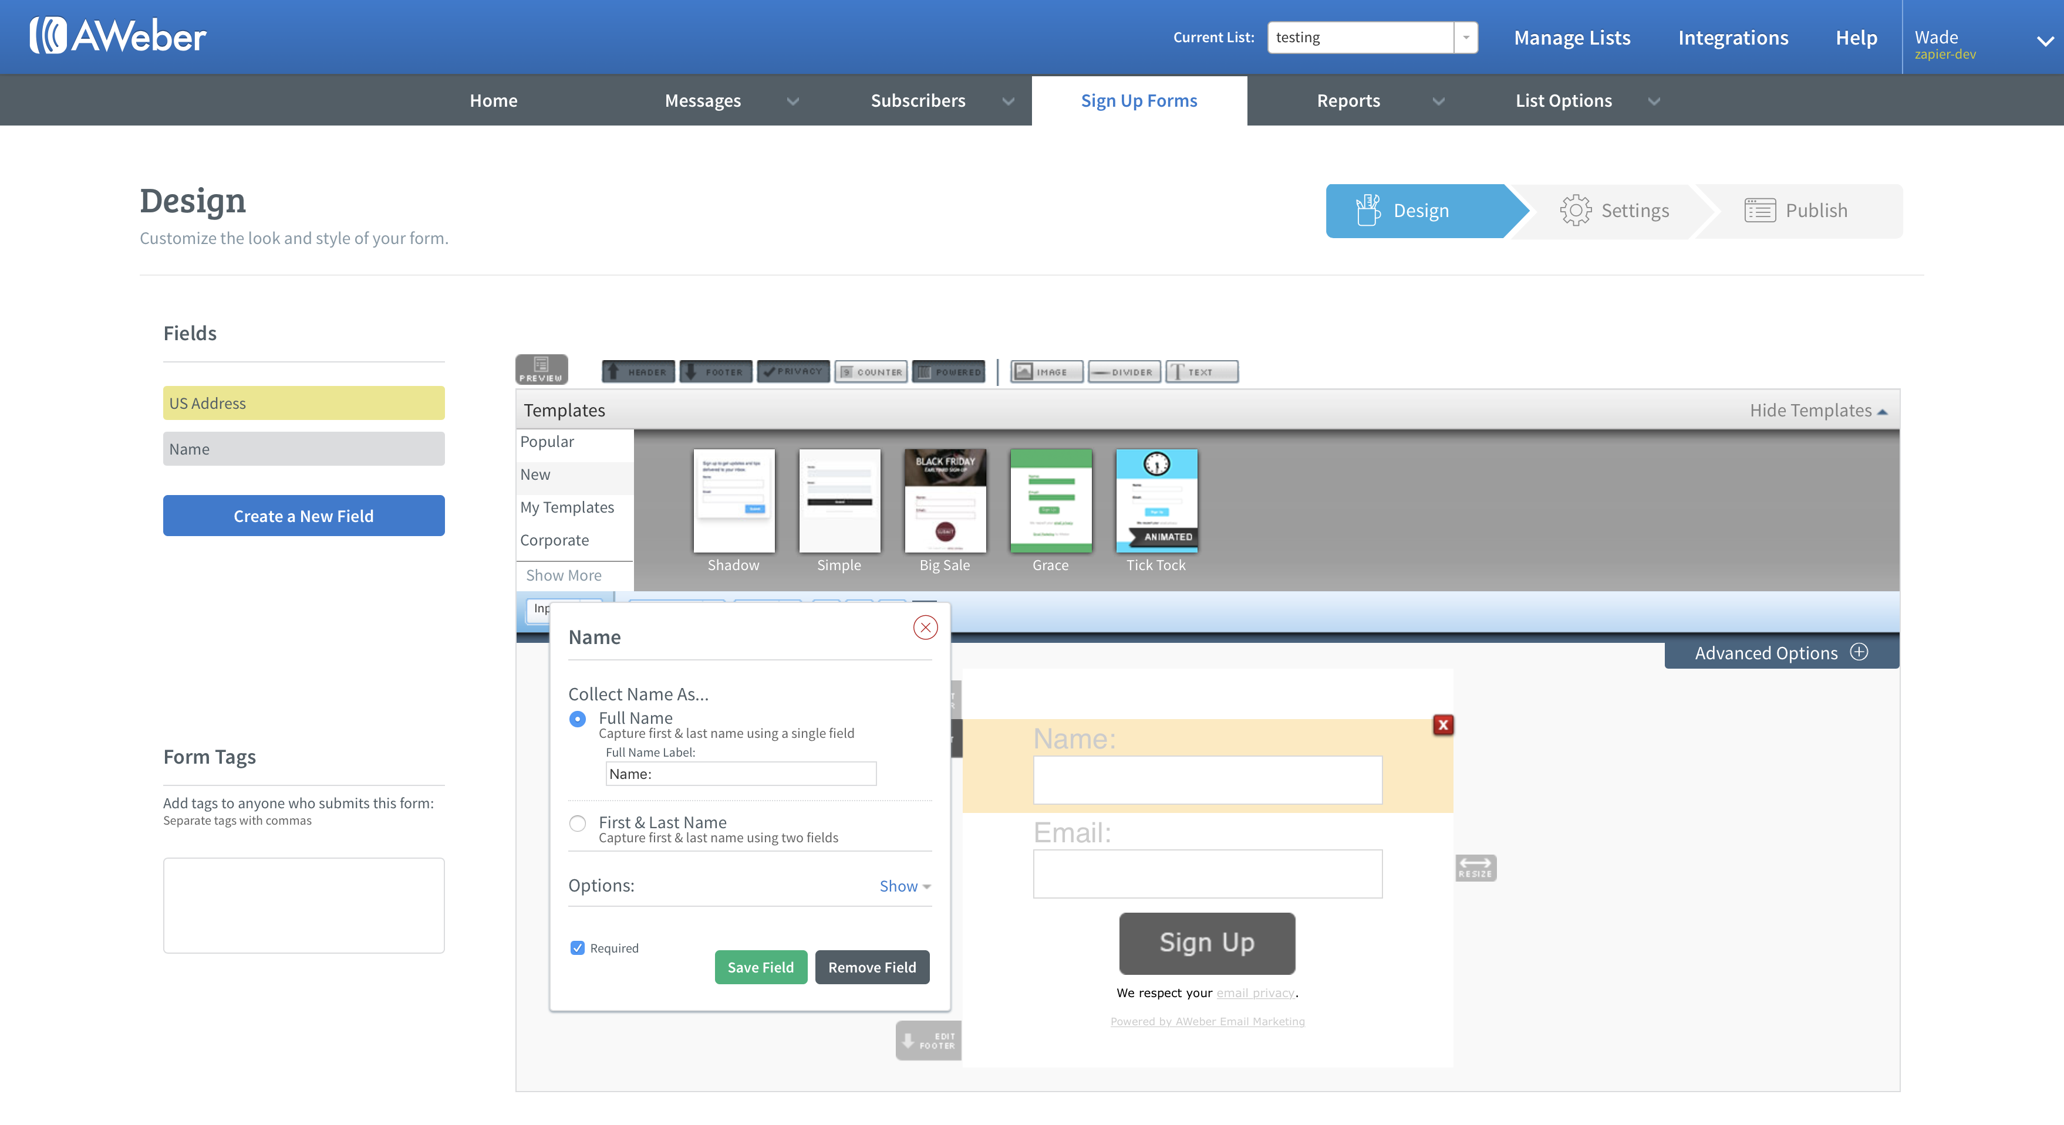Click the Create a New Field button

303,516
